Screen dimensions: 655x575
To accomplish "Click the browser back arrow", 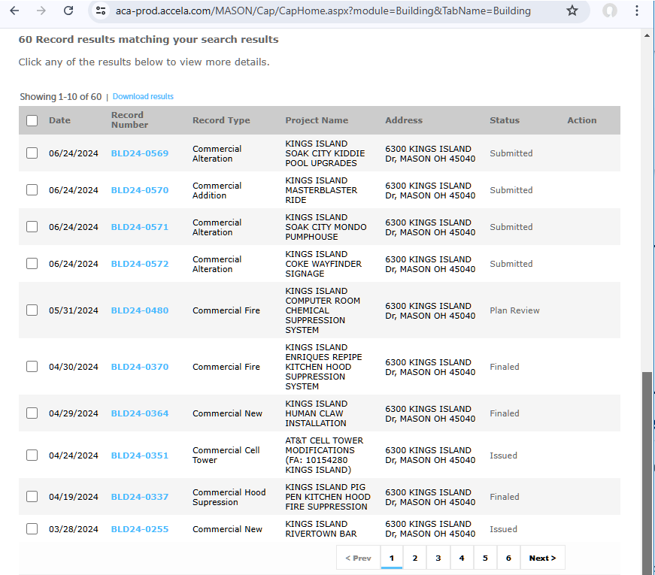I will 14,11.
